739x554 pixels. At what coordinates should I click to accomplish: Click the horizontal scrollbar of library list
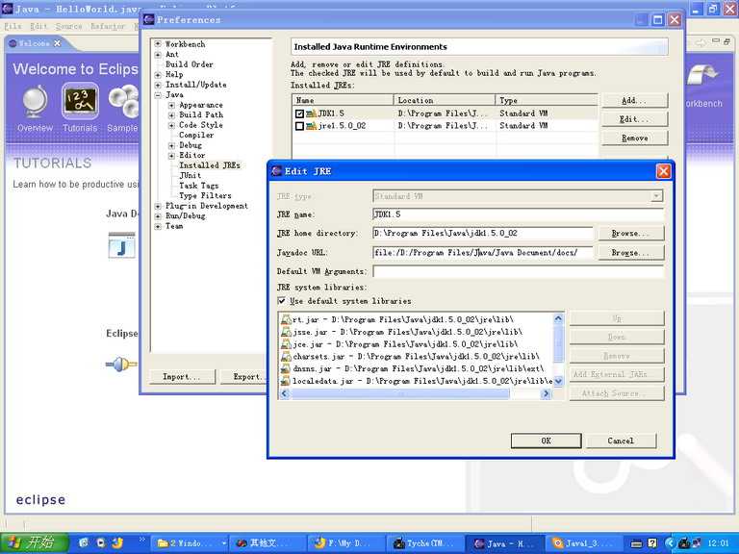[x=416, y=393]
